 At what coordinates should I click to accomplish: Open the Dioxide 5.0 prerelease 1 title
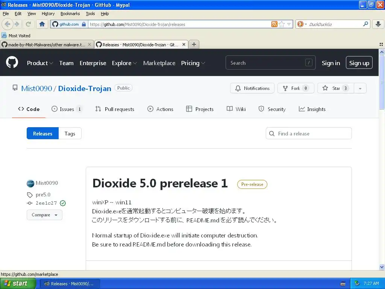point(160,184)
